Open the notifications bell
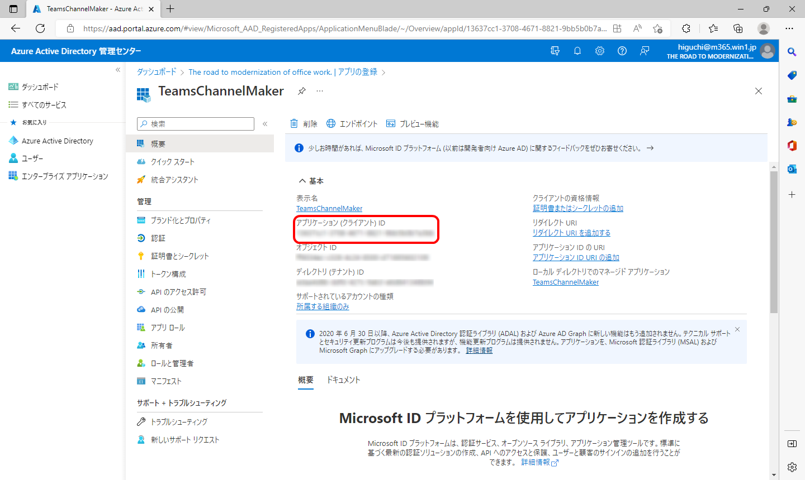Viewport: 805px width, 480px height. (577, 51)
